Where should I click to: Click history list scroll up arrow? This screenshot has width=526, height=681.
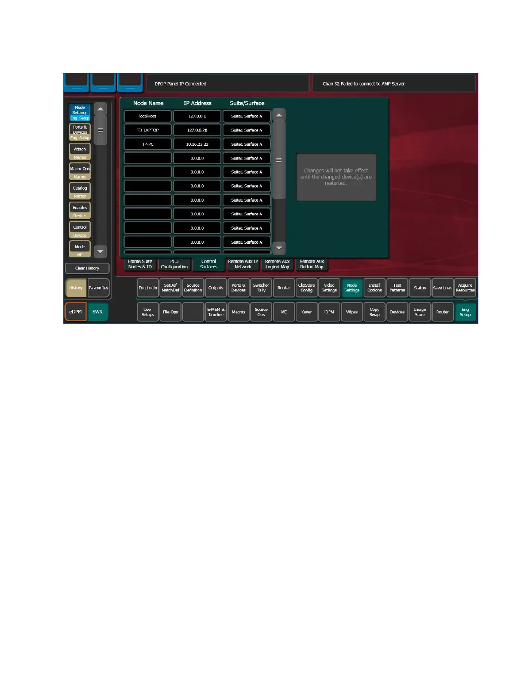pyautogui.click(x=100, y=109)
